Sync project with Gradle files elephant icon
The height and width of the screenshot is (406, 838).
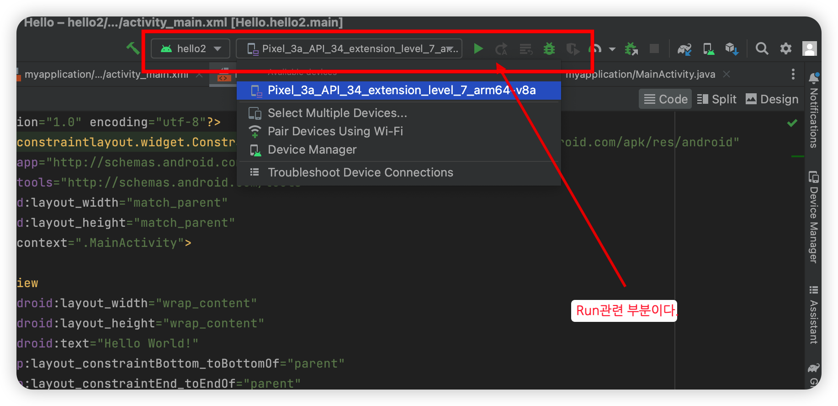pyautogui.click(x=684, y=48)
